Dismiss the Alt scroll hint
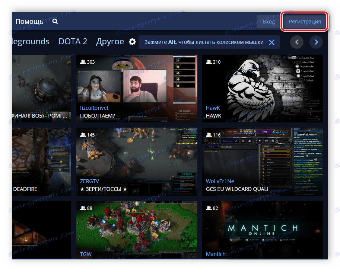 pyautogui.click(x=271, y=42)
